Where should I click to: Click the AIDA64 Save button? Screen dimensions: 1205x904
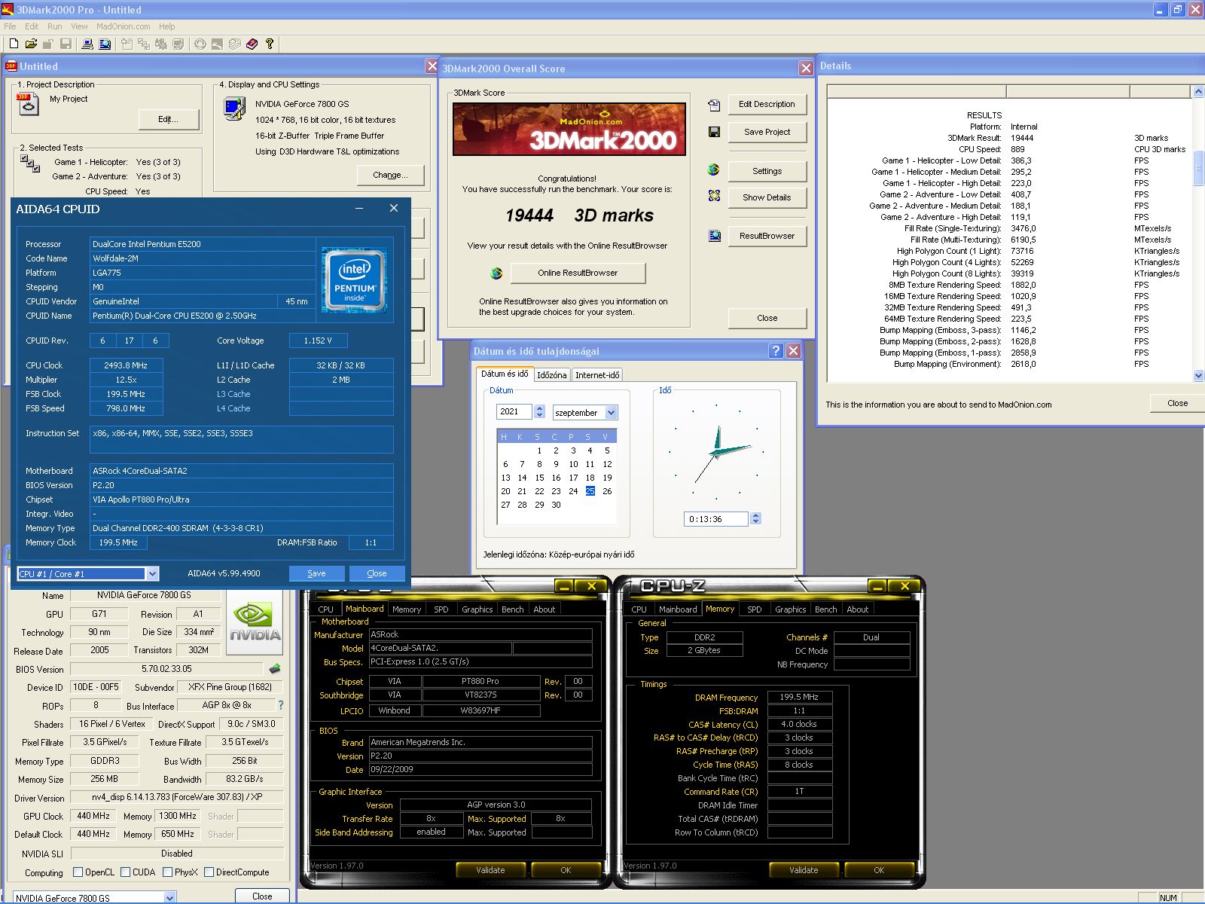[316, 573]
